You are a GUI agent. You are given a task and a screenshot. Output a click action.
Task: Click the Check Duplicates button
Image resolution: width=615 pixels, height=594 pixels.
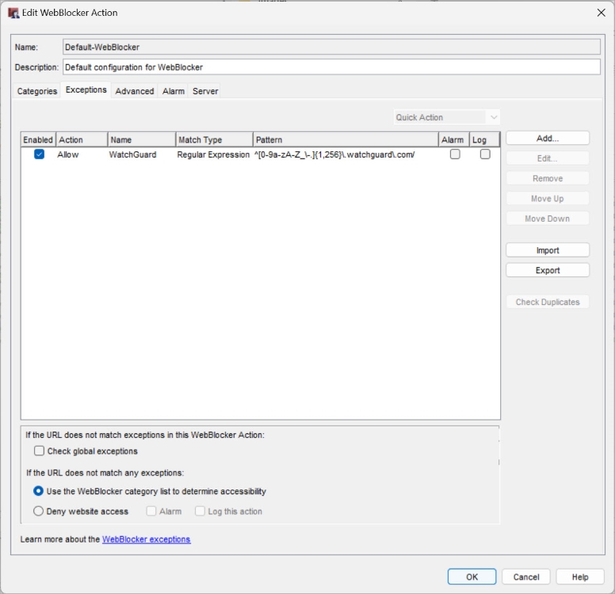tap(548, 302)
